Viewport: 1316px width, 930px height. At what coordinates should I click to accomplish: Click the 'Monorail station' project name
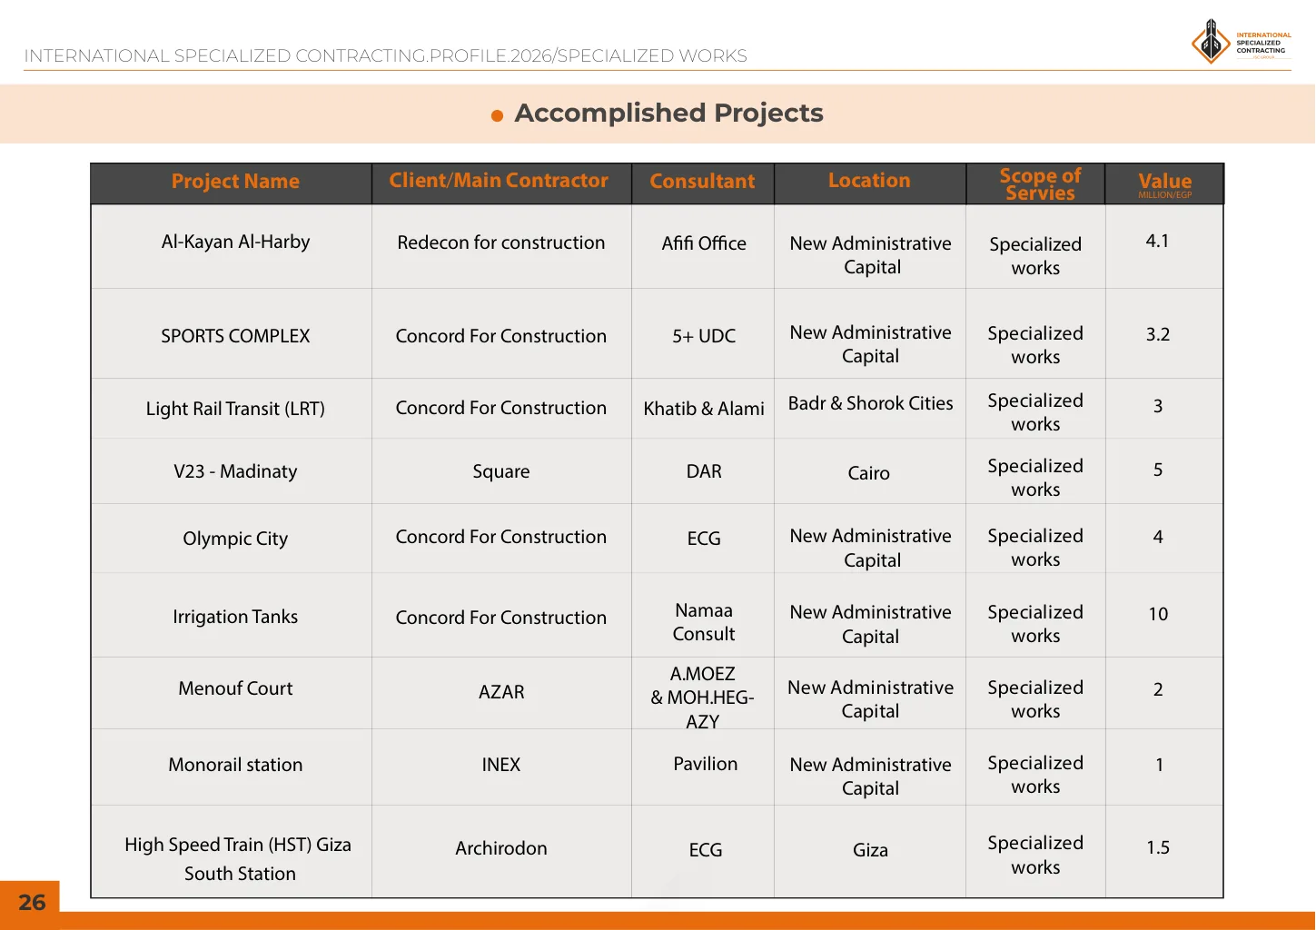[x=235, y=765]
